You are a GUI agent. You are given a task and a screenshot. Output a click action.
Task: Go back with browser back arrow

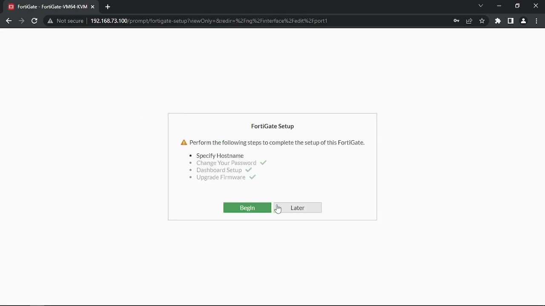tap(9, 21)
